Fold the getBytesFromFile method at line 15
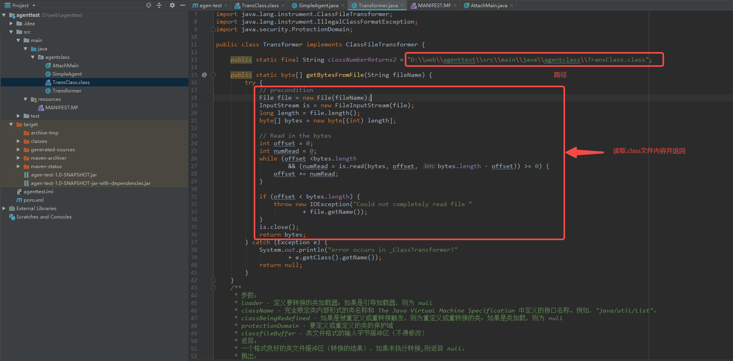Screen dimensions: 733x361 click(213, 74)
